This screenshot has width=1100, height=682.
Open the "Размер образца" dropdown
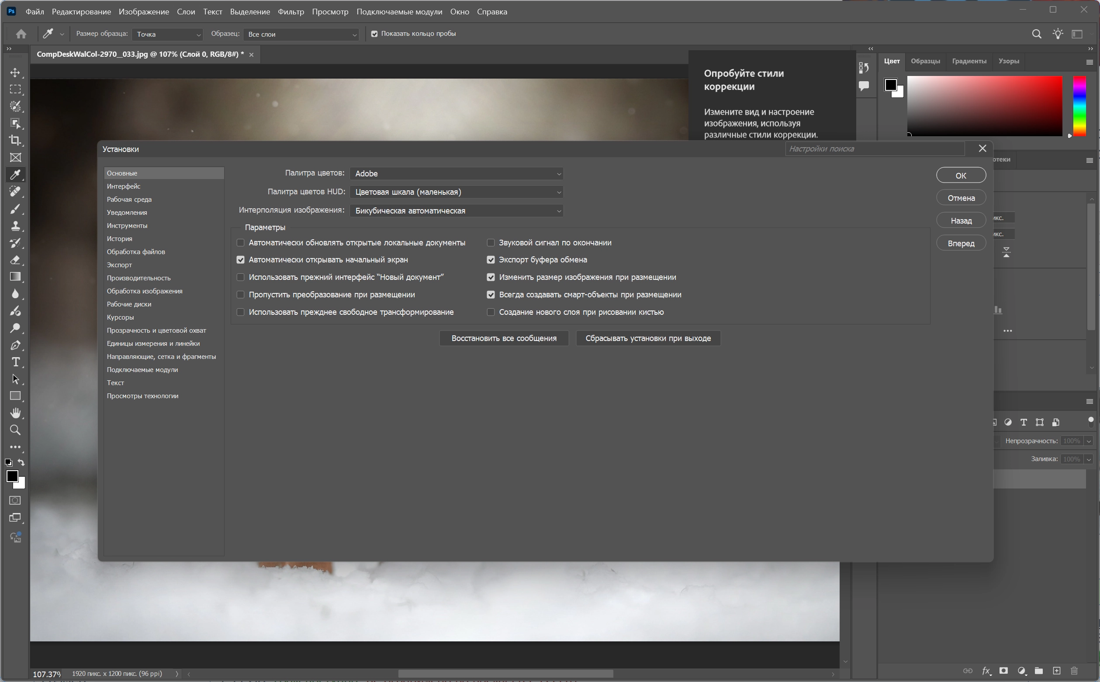click(167, 34)
